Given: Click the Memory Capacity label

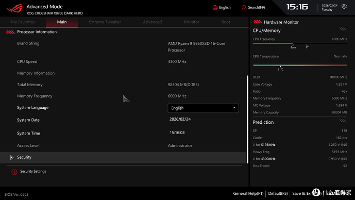Looking at the screenshot, I should pos(266,113).
